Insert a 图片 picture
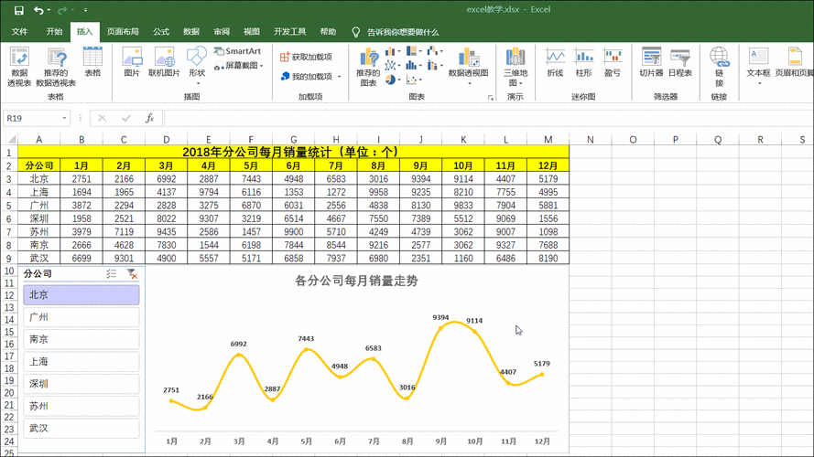 pyautogui.click(x=132, y=62)
